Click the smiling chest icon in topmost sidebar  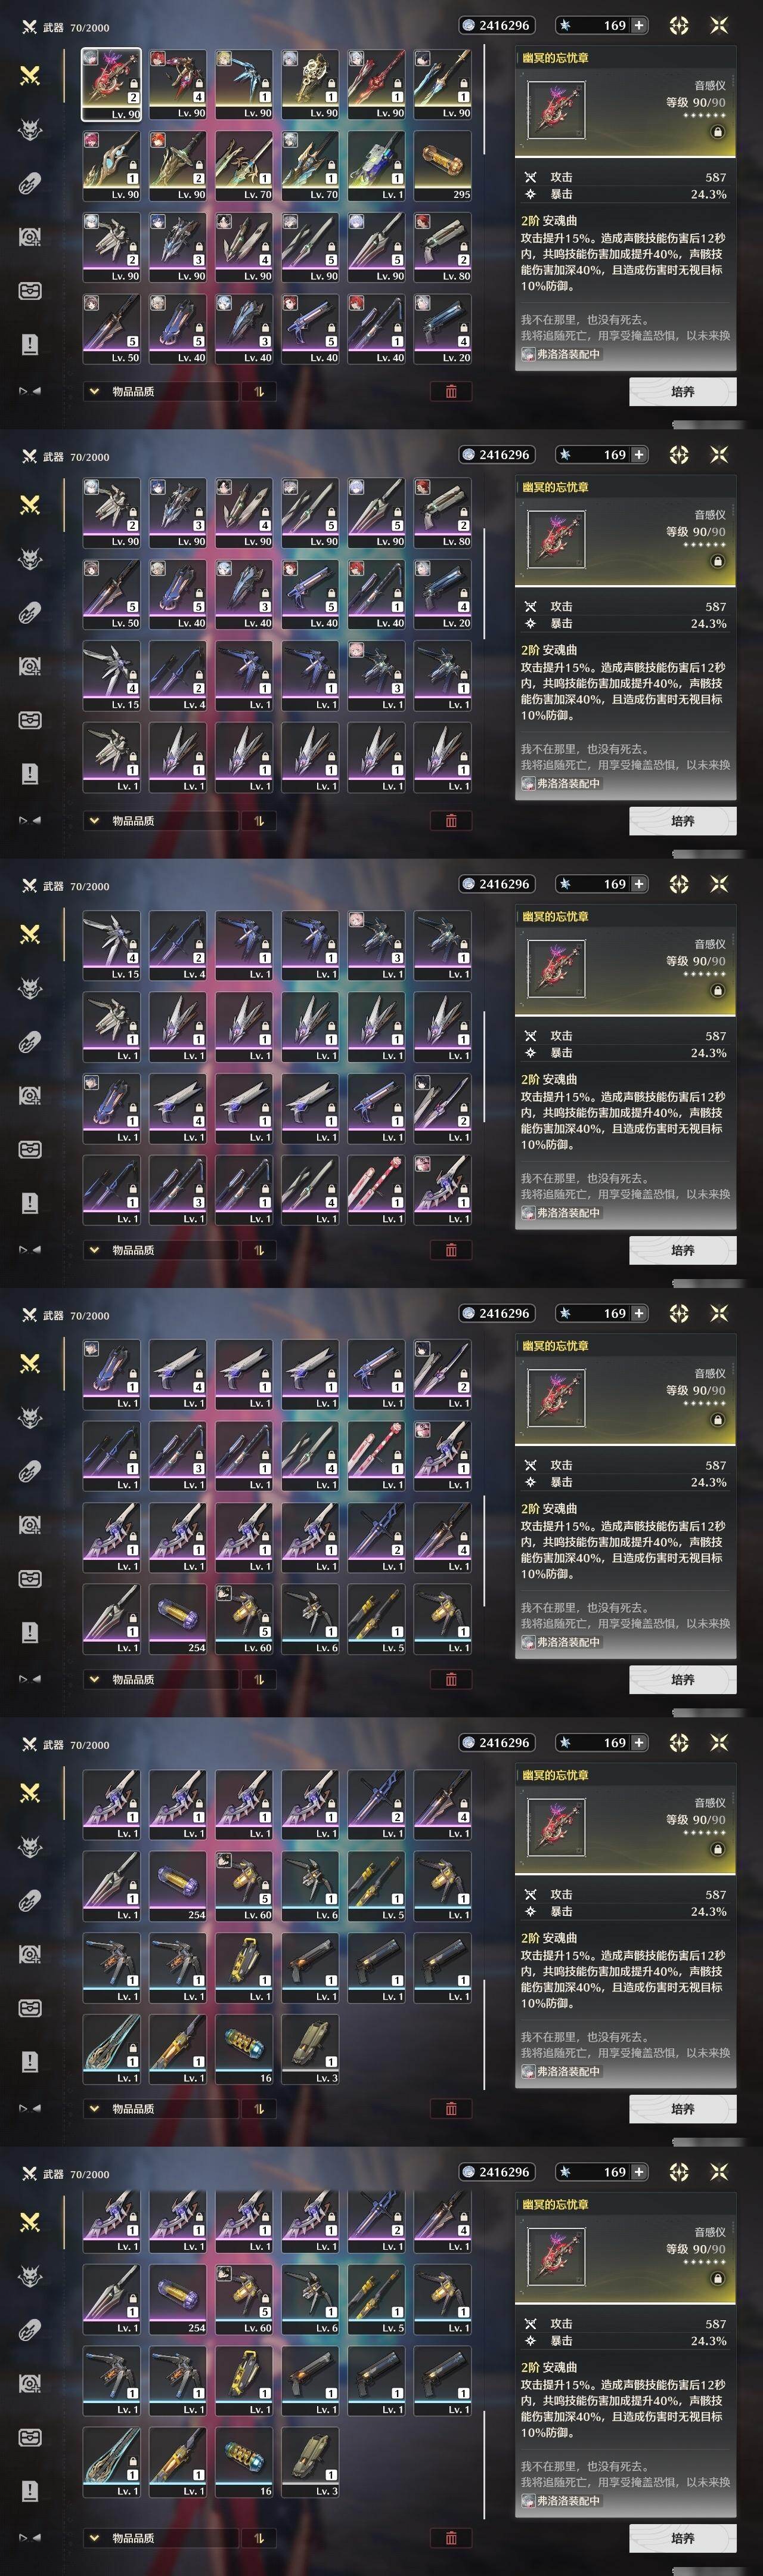point(30,290)
